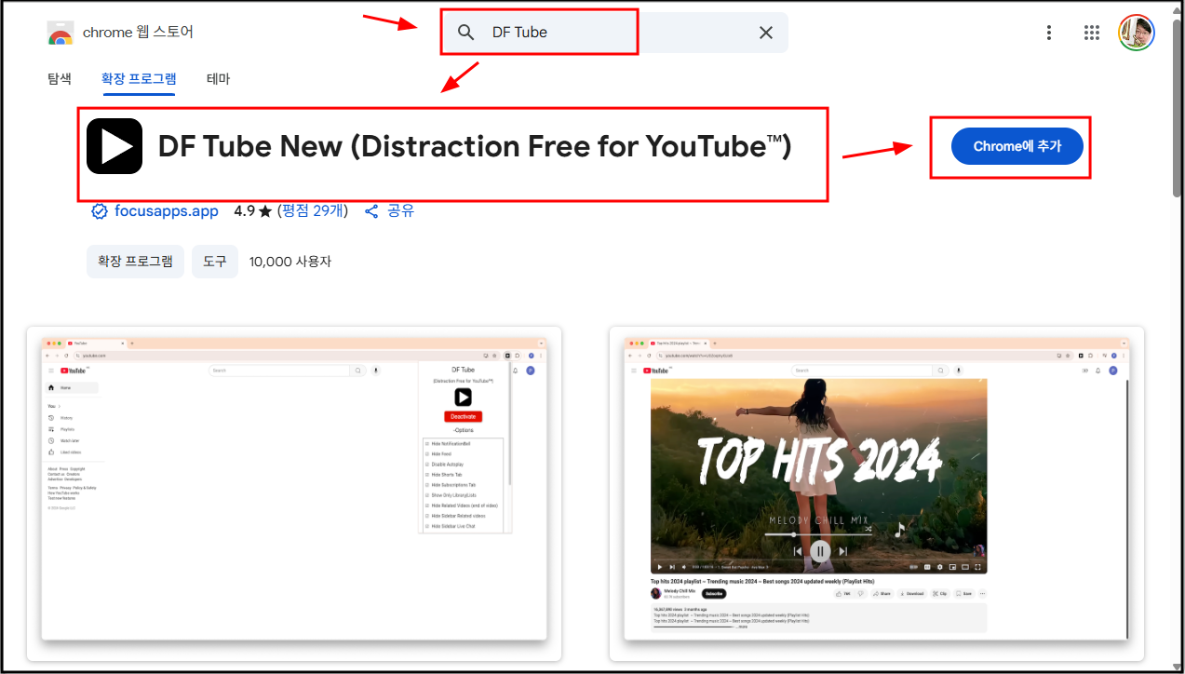Open the focusapps.app publisher link
The width and height of the screenshot is (1185, 674).
[167, 211]
